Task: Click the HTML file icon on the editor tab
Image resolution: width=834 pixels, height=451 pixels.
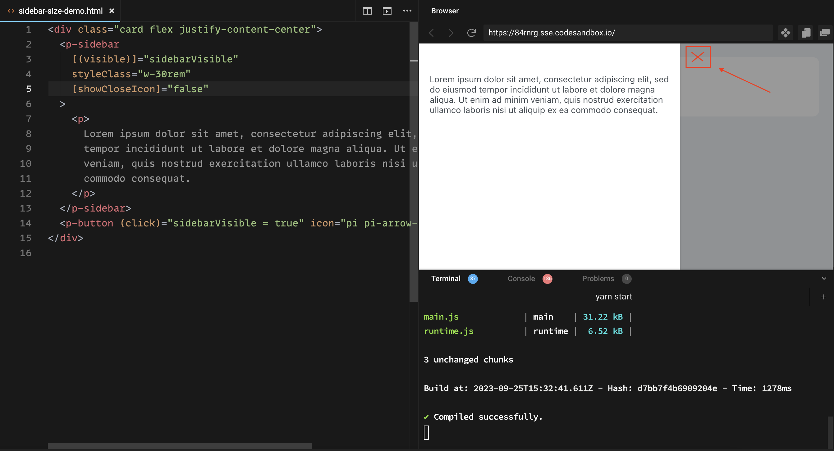Action: point(11,11)
